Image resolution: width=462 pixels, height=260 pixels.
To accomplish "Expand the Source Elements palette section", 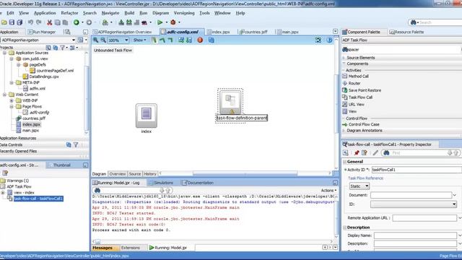I will point(344,58).
